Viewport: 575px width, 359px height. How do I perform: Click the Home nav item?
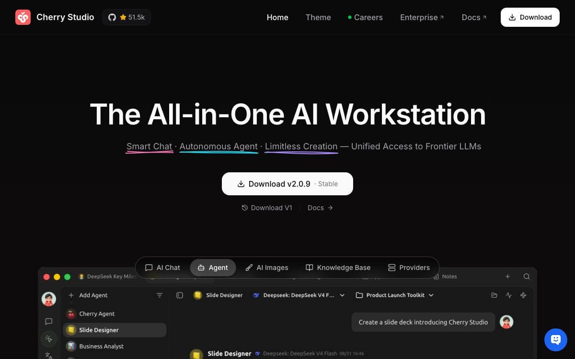tap(277, 17)
